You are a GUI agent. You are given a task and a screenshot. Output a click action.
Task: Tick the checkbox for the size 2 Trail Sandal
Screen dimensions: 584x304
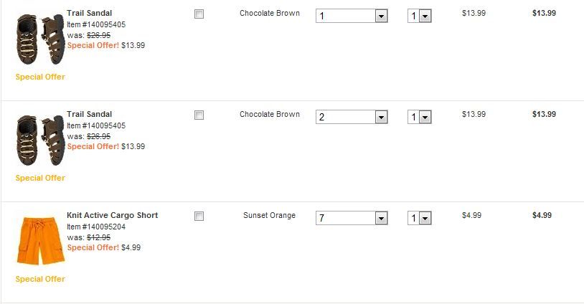point(199,115)
